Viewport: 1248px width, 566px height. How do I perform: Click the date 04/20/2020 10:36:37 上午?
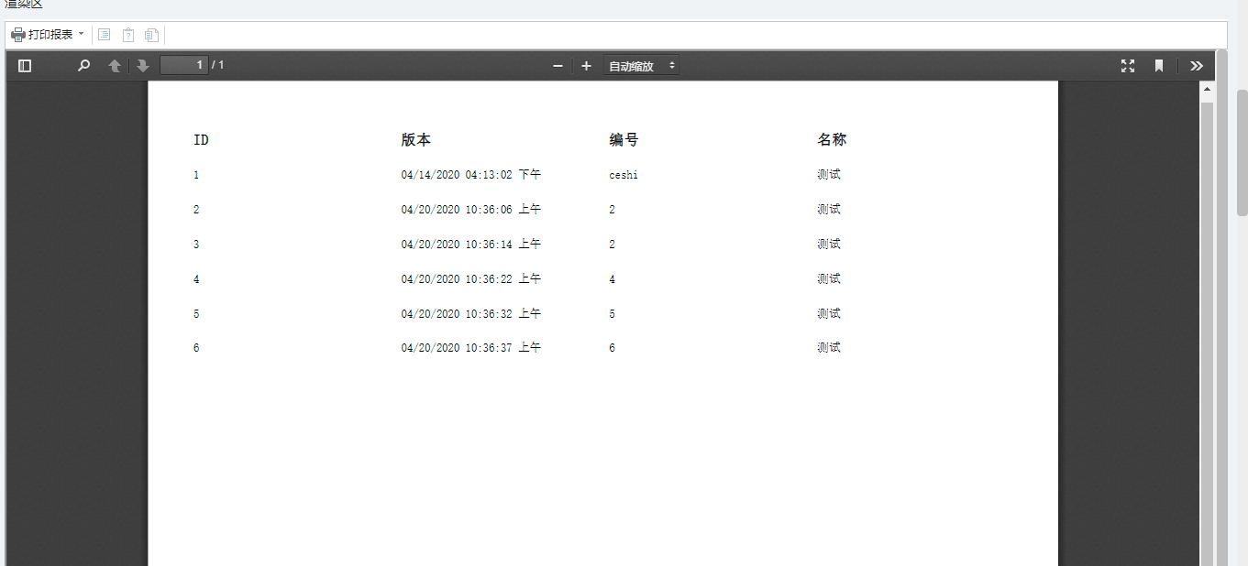471,348
